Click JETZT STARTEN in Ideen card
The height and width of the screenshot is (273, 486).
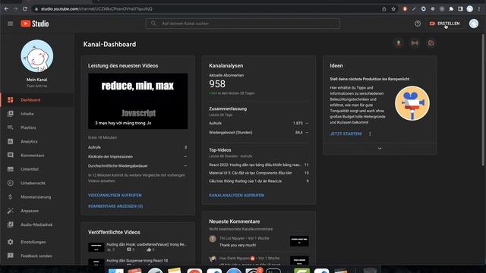click(346, 133)
